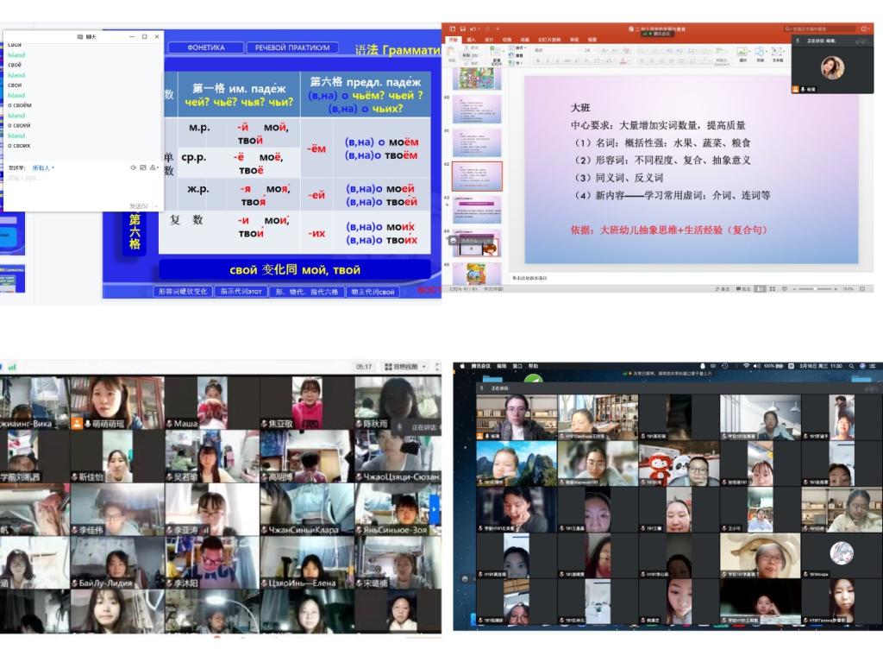Viewport: 883px width, 662px height.
Task: Click the 05:17 timer in the gallery window
Action: coord(364,367)
